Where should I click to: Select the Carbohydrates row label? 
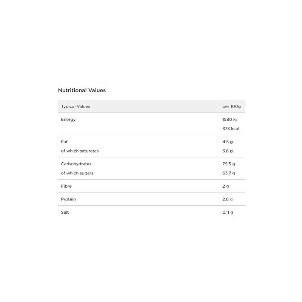click(x=76, y=164)
